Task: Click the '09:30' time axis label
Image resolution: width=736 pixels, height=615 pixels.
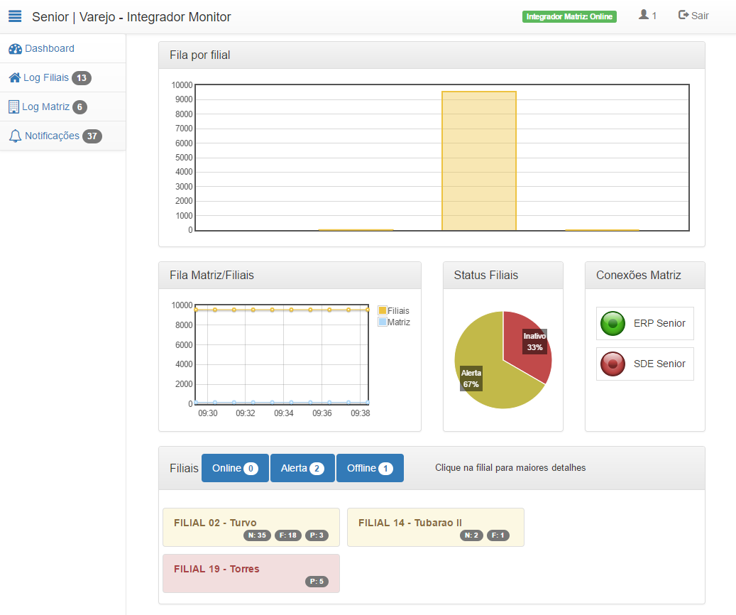Action: [x=207, y=413]
